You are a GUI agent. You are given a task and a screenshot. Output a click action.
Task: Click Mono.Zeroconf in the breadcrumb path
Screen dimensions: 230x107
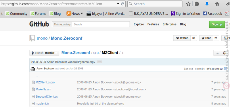click(x=76, y=53)
